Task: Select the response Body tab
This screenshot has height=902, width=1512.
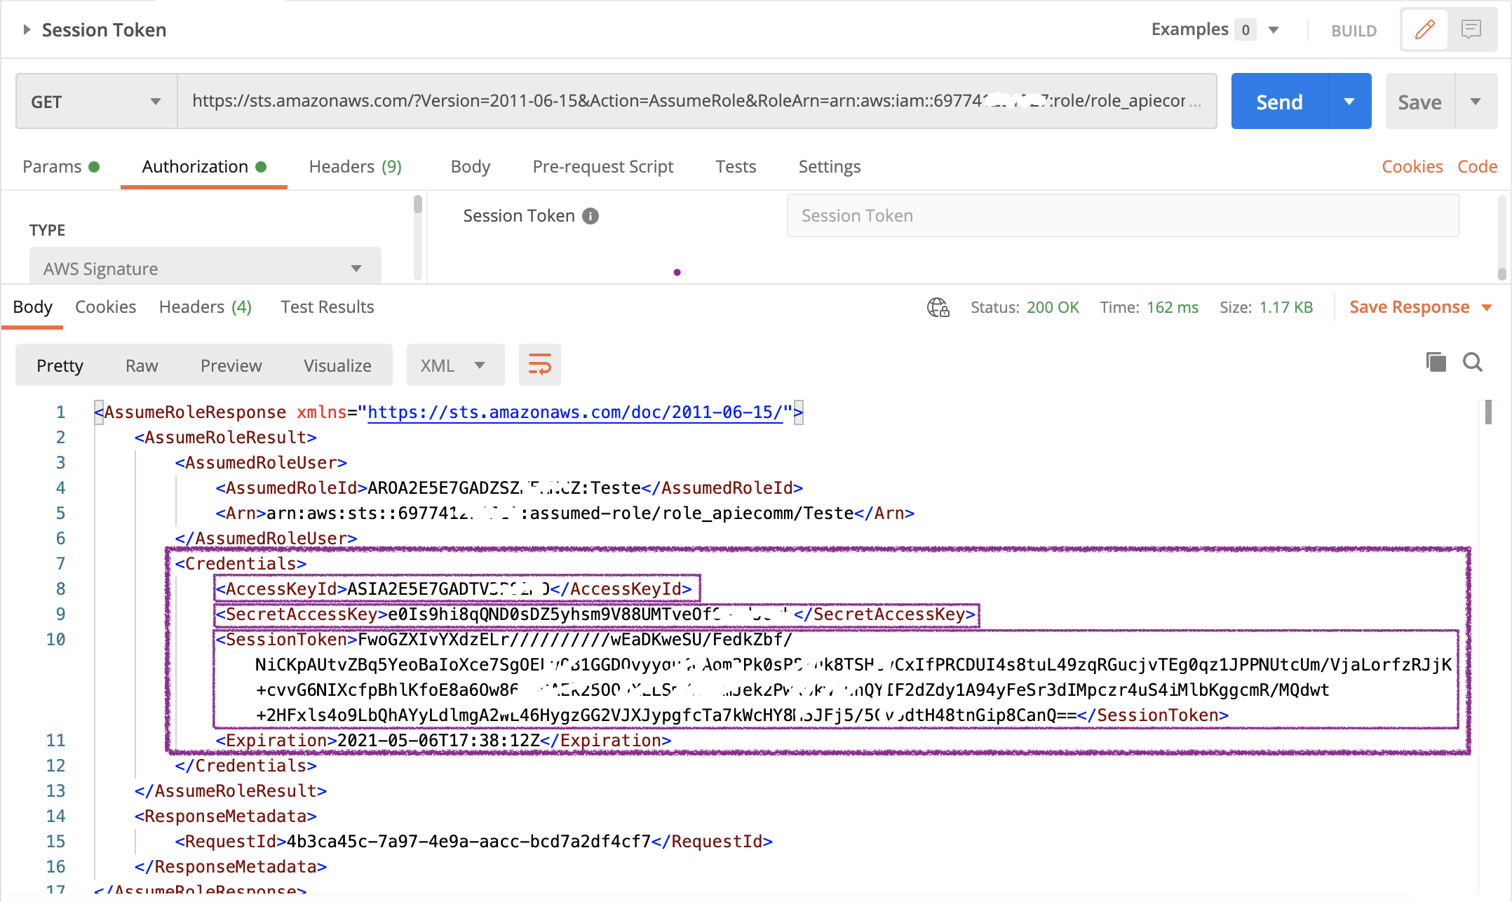Action: (x=32, y=307)
